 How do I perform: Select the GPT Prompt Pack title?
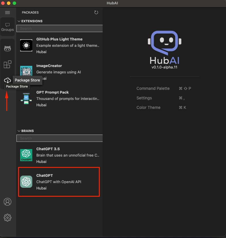coord(52,92)
